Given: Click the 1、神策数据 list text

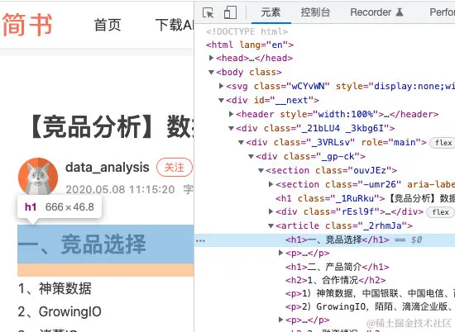Looking at the screenshot, I should pos(55,288).
